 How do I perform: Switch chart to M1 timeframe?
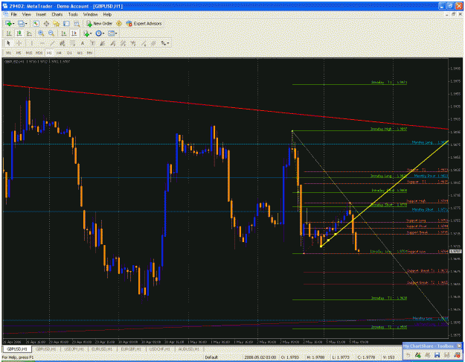(9, 53)
